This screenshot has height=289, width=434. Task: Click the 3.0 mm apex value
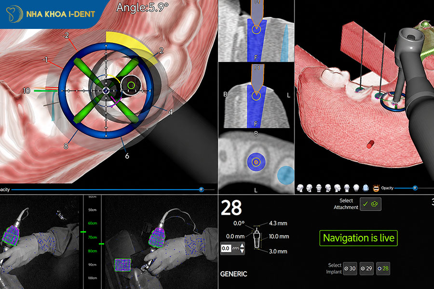pyautogui.click(x=278, y=251)
